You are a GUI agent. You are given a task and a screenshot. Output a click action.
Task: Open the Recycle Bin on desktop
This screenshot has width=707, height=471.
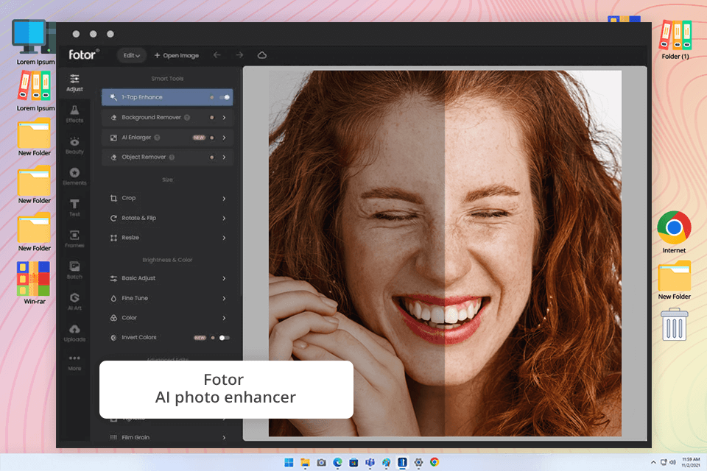click(x=674, y=324)
